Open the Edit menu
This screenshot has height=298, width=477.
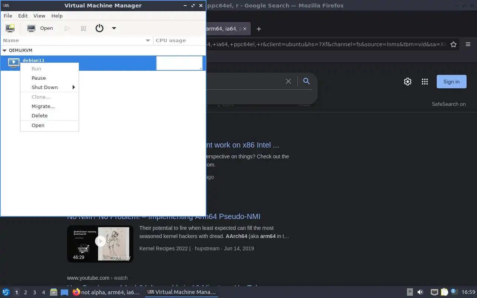click(23, 16)
